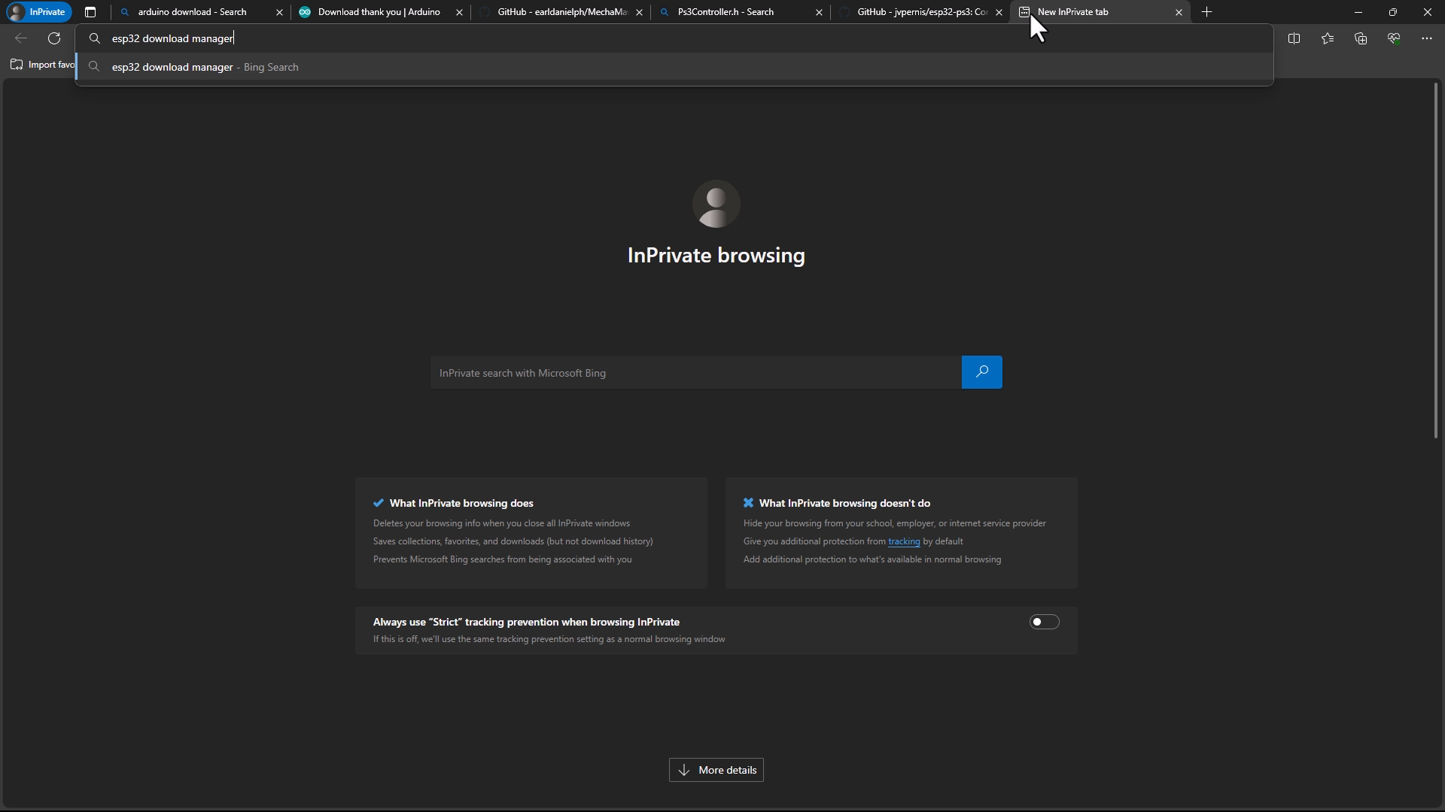
Task: Click What InPrivate browsing does heading
Action: tap(461, 503)
